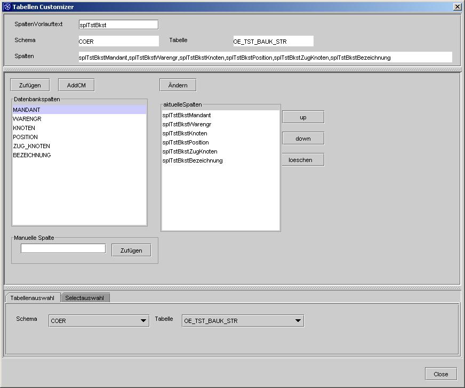The height and width of the screenshot is (388, 465).
Task: Select MANDANT in the Datenbankspalten list
Action: coord(79,110)
